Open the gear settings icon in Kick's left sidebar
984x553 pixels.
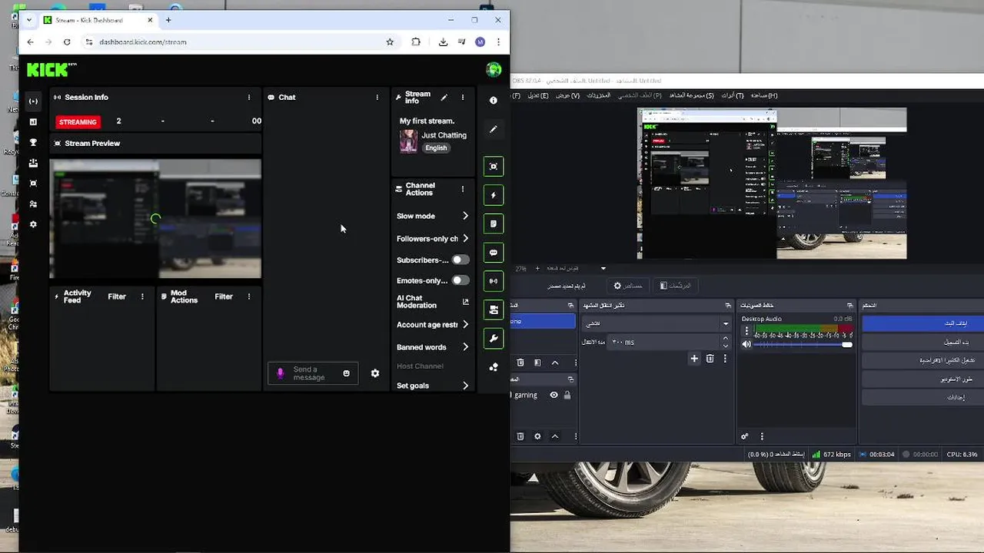click(33, 224)
